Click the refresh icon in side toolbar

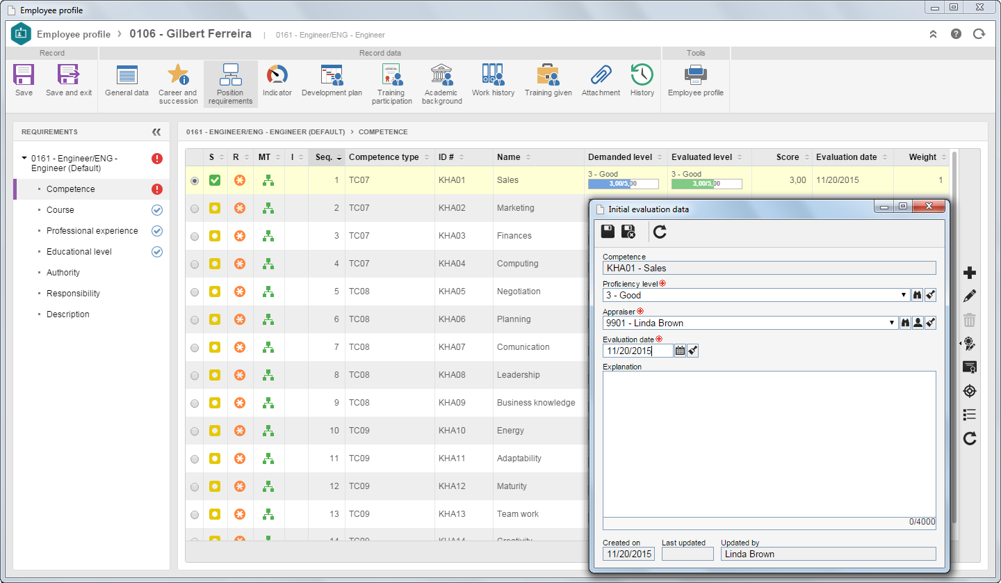[970, 438]
